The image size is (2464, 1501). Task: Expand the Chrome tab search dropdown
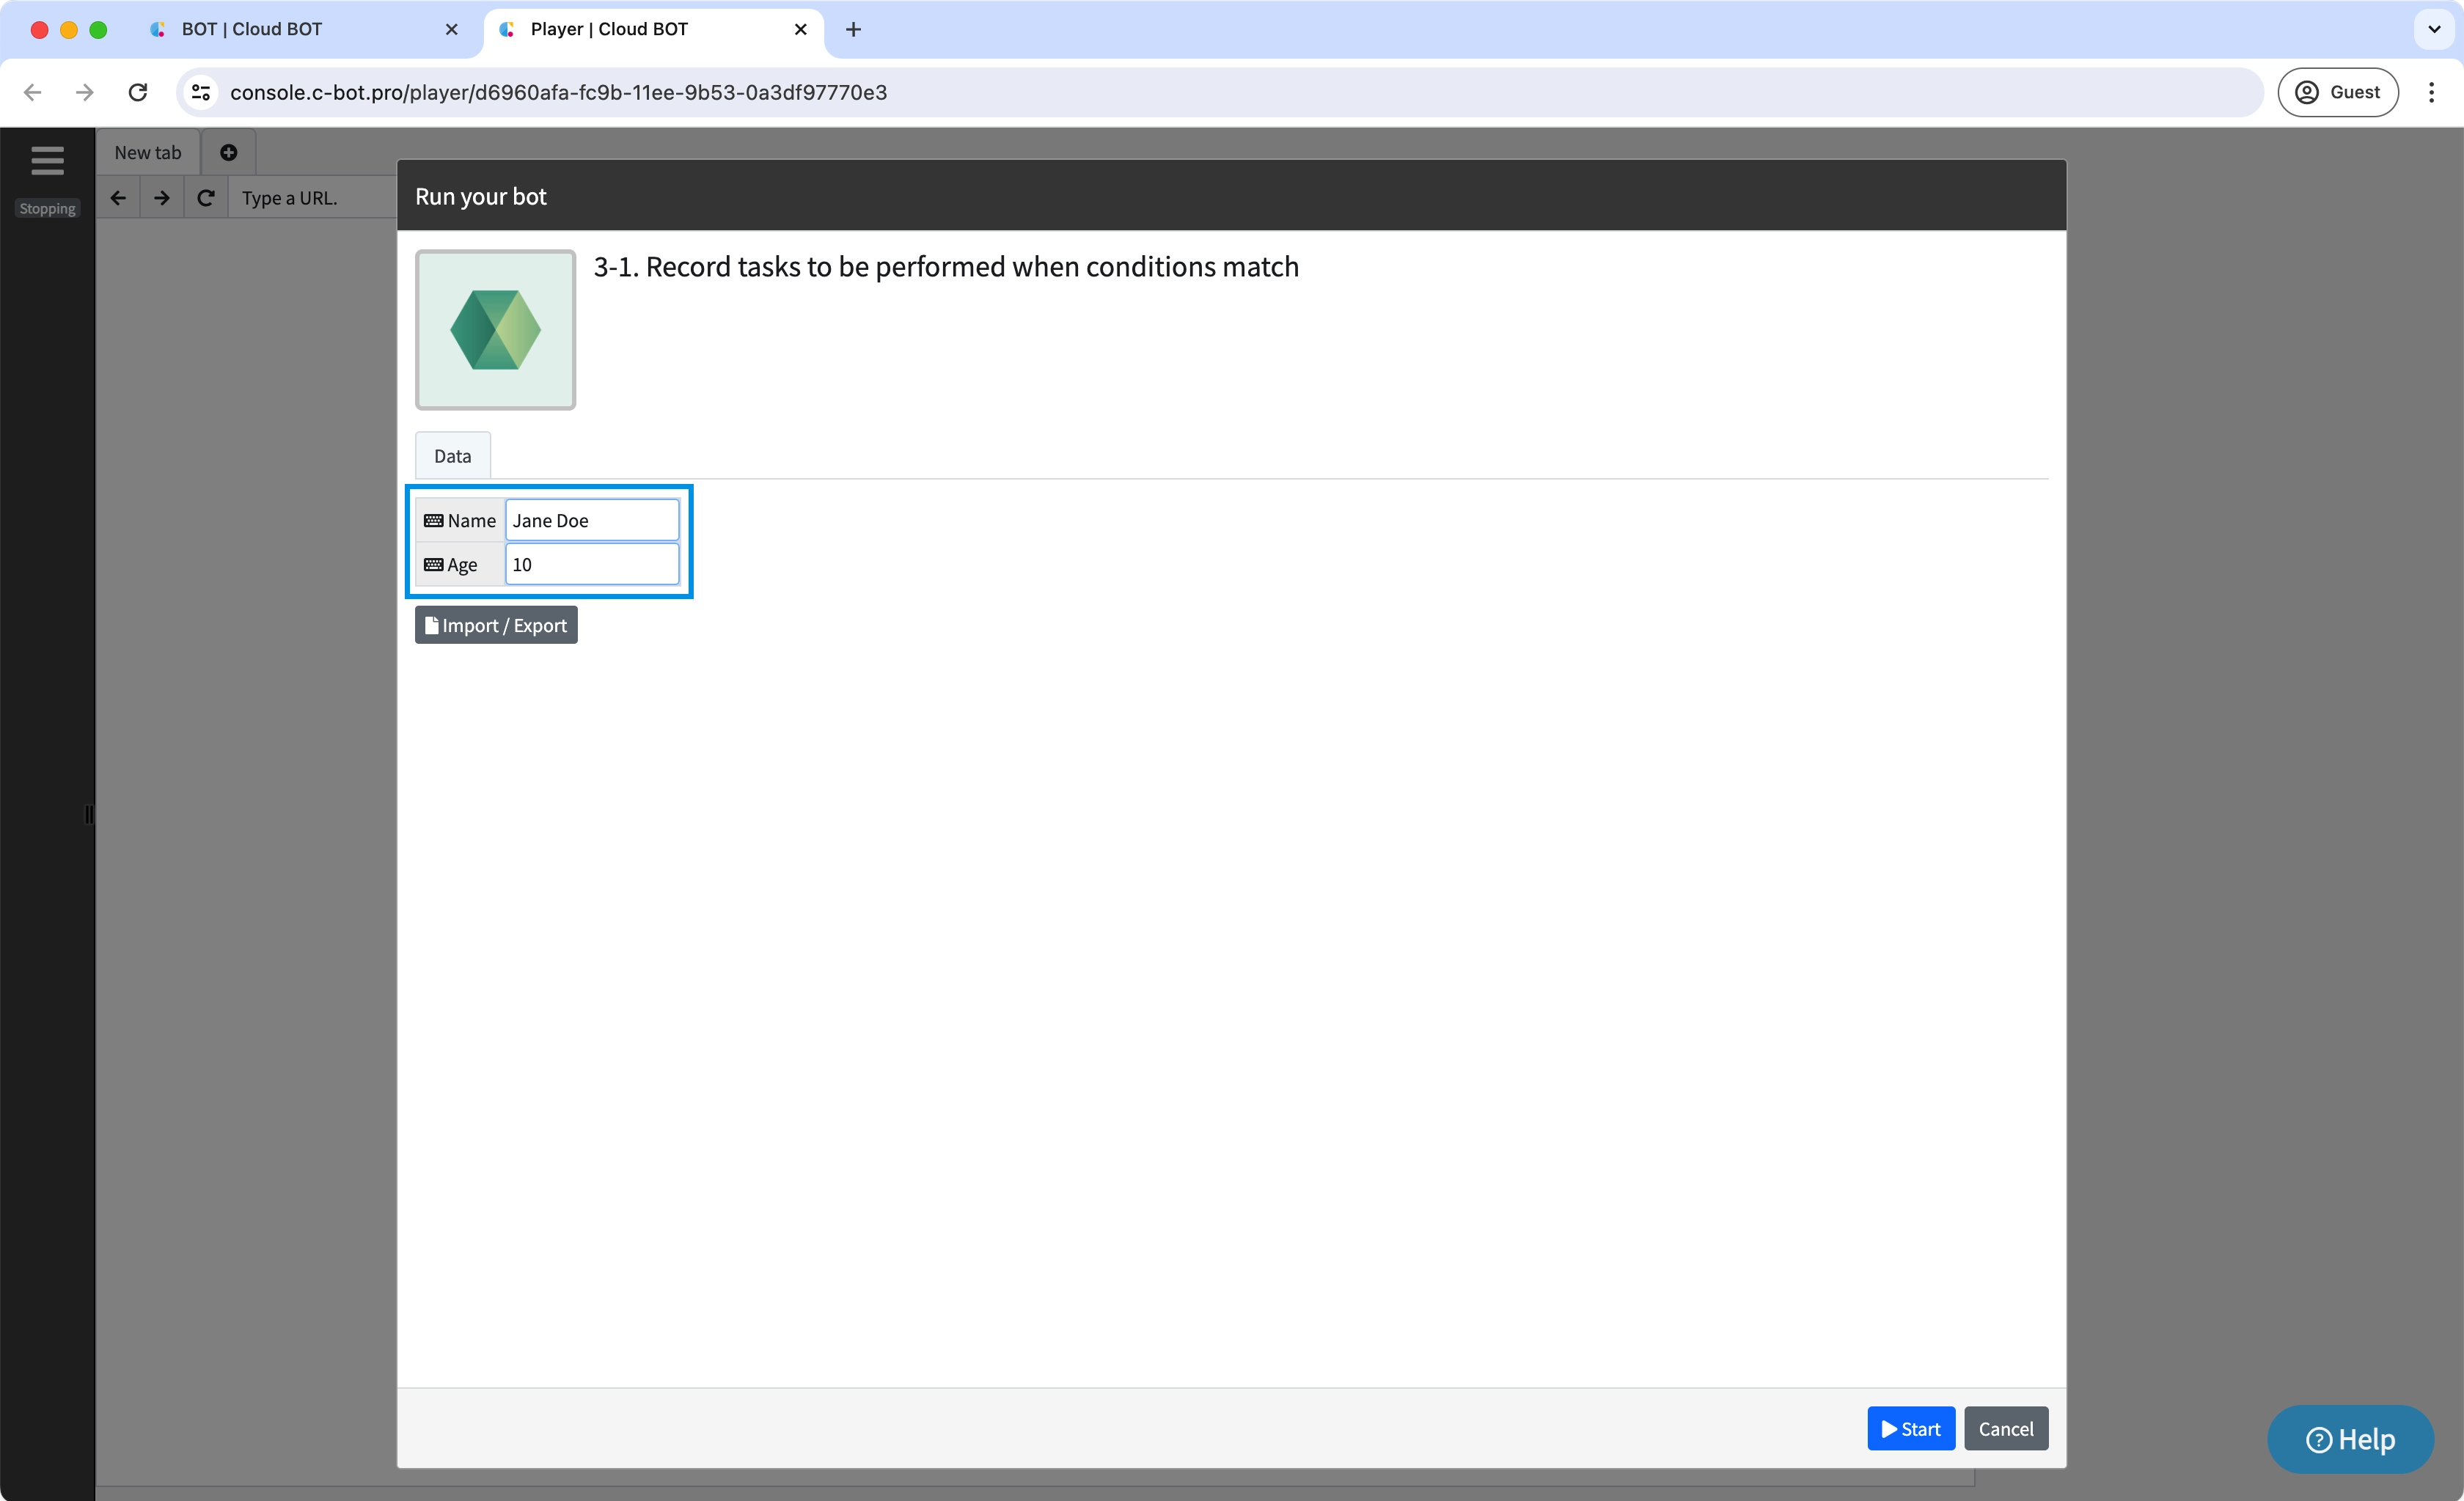click(2434, 29)
